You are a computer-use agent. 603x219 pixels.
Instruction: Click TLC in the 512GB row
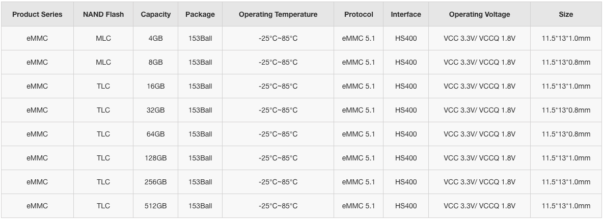pos(103,206)
